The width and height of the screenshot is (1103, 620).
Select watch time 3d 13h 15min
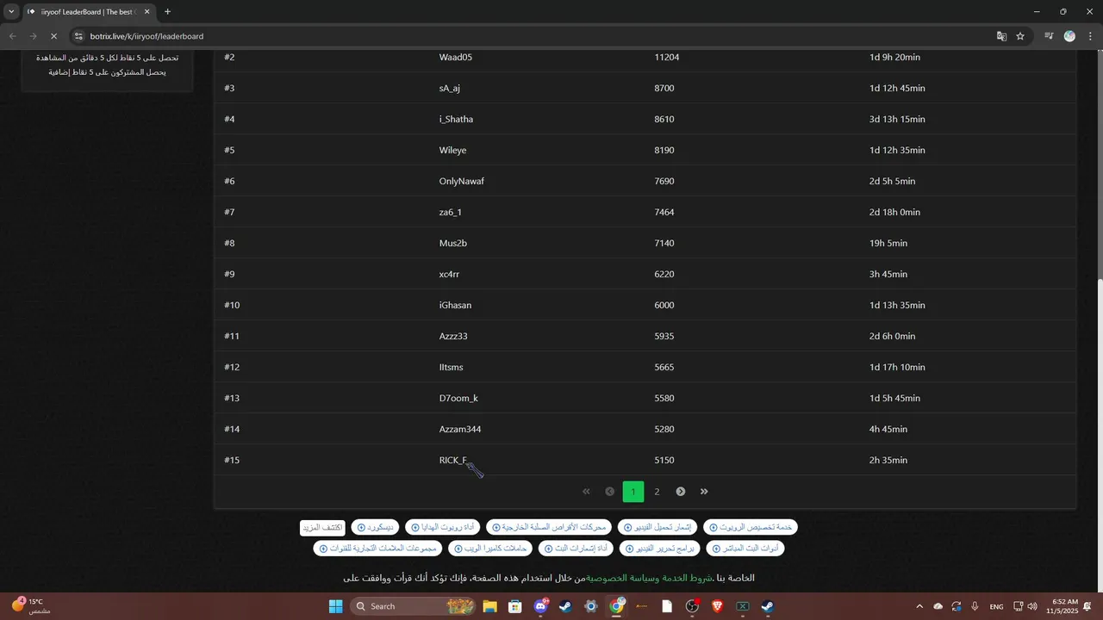click(897, 119)
